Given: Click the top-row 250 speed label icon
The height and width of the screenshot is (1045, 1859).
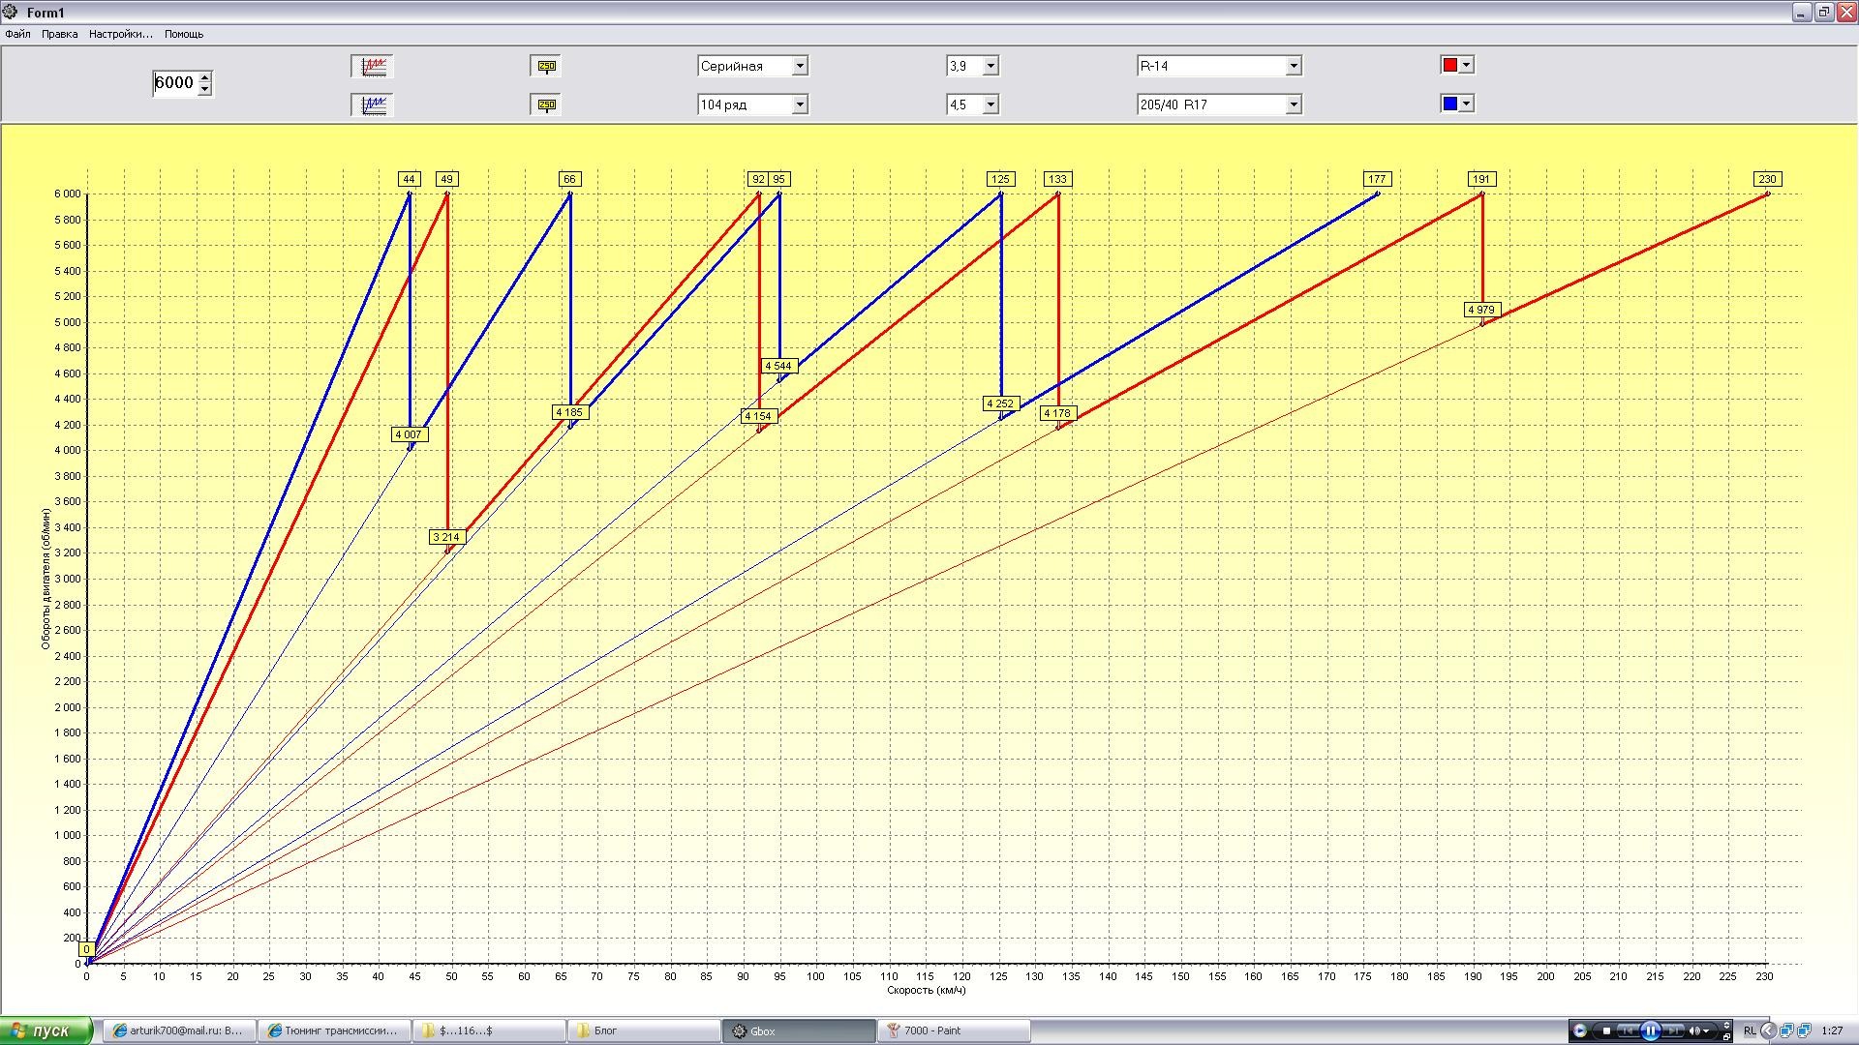Looking at the screenshot, I should [x=546, y=66].
